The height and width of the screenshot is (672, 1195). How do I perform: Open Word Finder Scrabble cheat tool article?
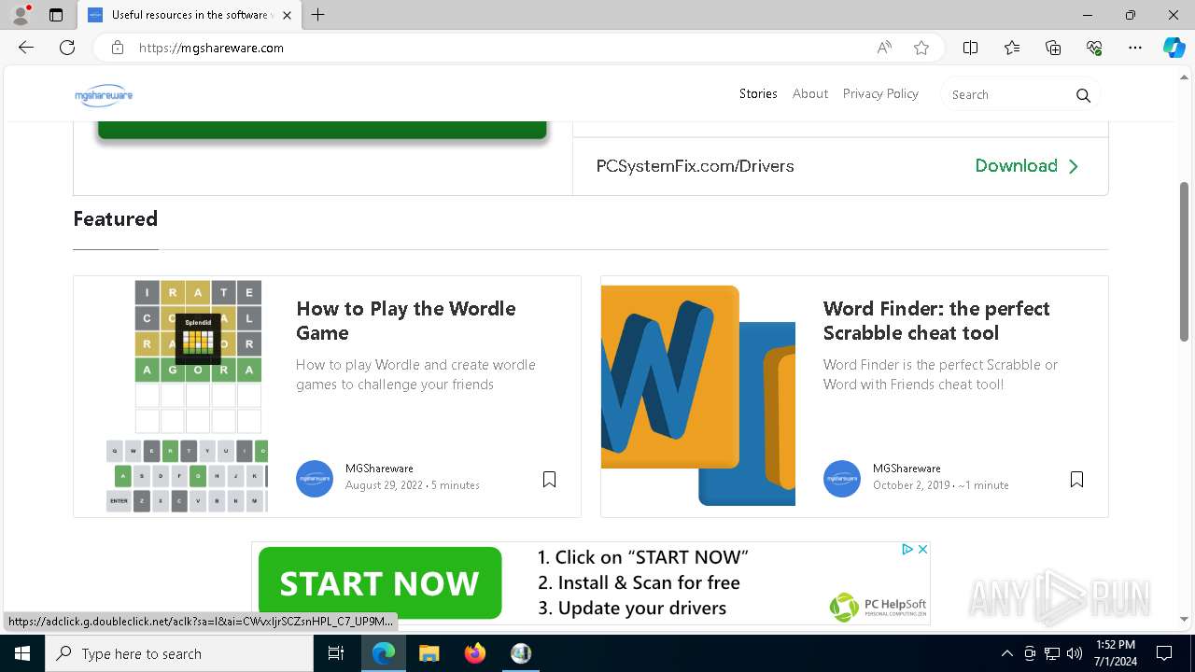point(936,320)
